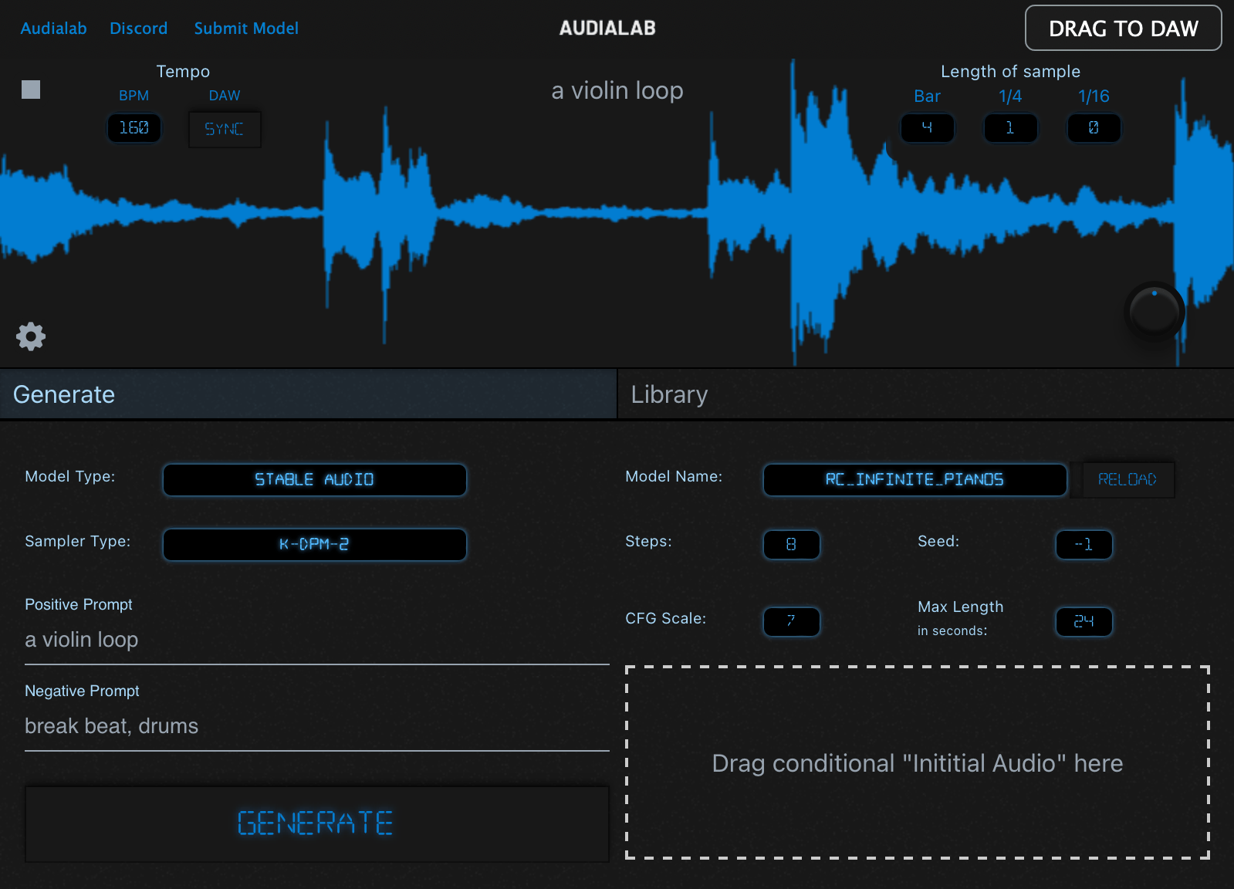1234x889 pixels.
Task: Click the BPM value field
Action: pos(134,128)
